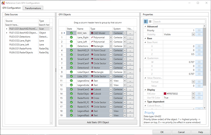Select FILE6.CG2.RadarObjects data source
This screenshot has height=135, width=211.
click(21, 53)
